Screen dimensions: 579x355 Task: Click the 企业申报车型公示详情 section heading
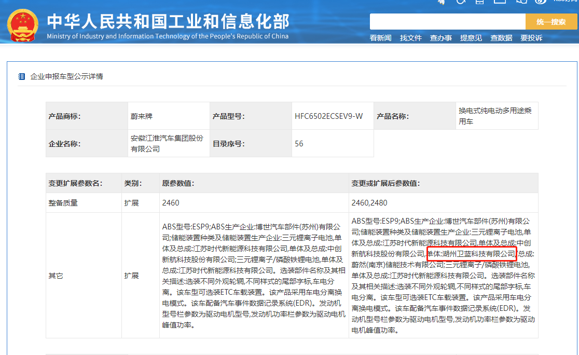pyautogui.click(x=66, y=76)
